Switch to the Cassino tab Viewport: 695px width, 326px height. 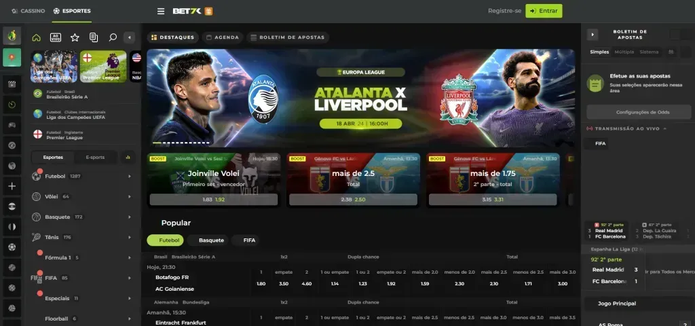coord(28,11)
